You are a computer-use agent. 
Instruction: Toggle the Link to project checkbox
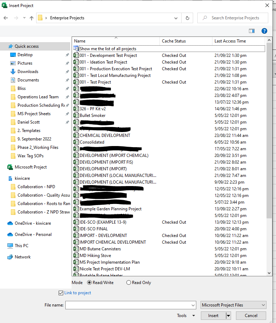(x=61, y=293)
